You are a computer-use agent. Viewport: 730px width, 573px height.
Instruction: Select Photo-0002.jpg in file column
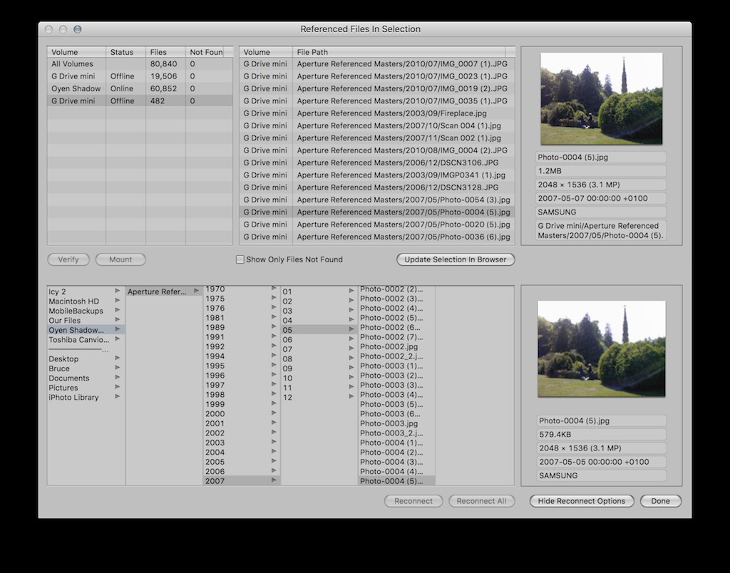396,346
